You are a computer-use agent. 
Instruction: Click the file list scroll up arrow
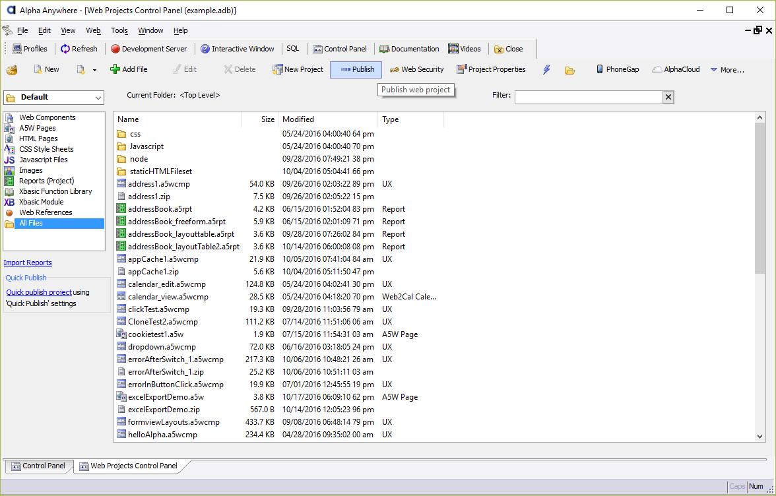[x=760, y=117]
